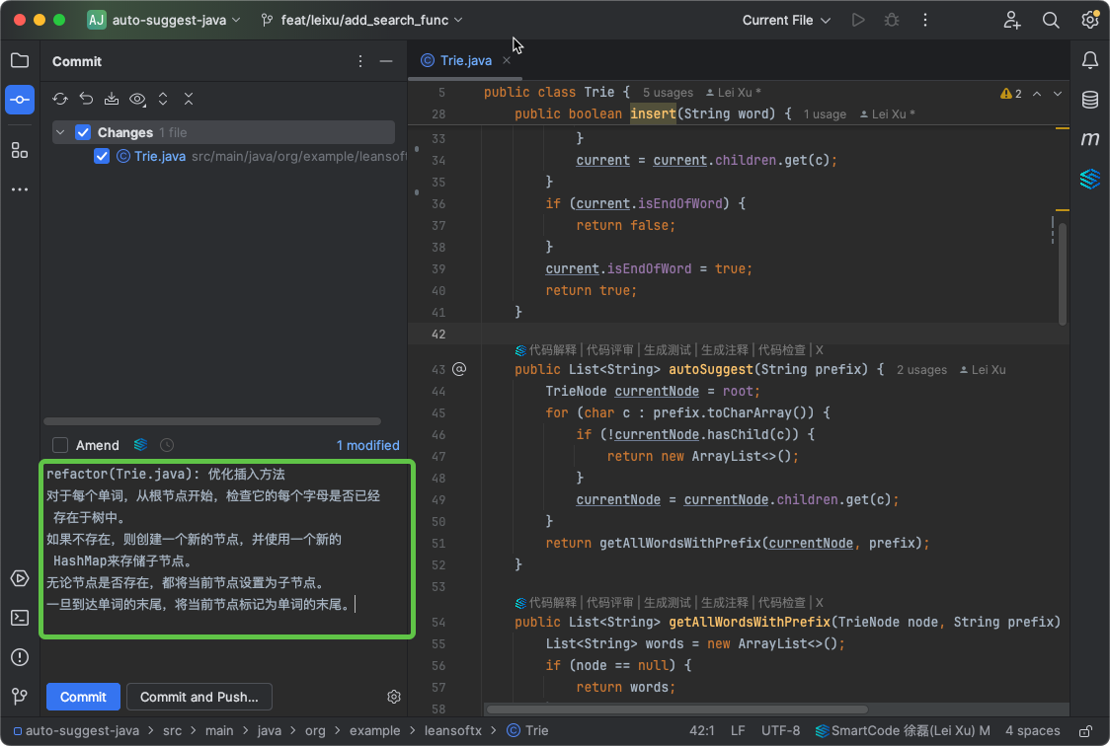Click the 2 usages hint for autoSuggest
Viewport: 1110px width, 746px height.
pyautogui.click(x=921, y=370)
